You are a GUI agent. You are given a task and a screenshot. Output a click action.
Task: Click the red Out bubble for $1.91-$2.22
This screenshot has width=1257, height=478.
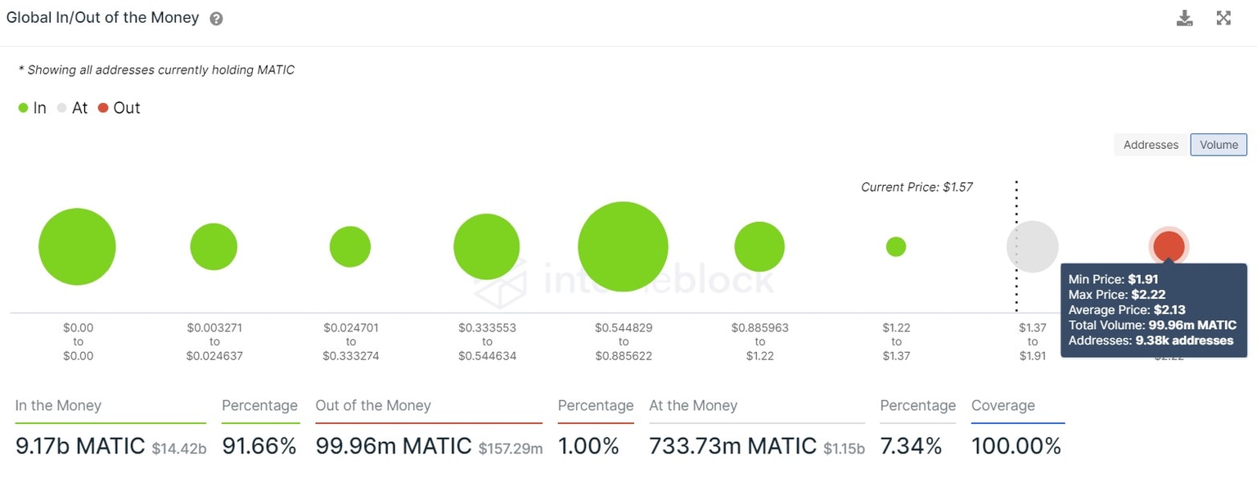[1169, 245]
